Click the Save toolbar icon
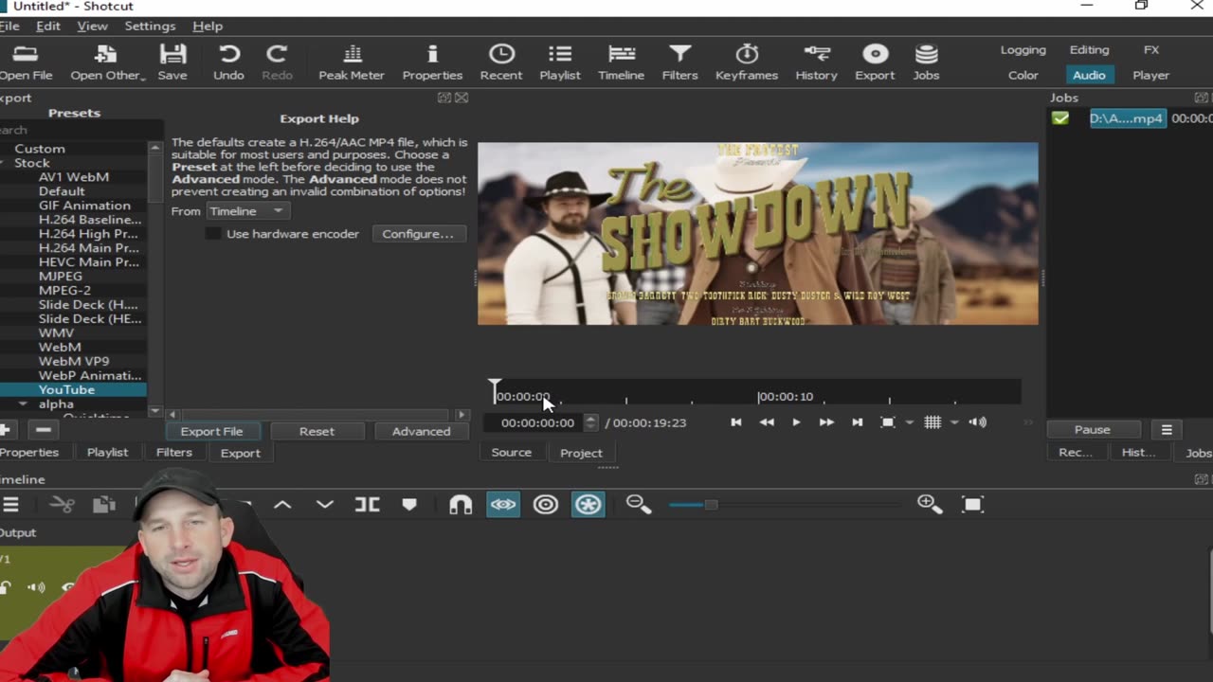This screenshot has width=1213, height=682. (172, 63)
